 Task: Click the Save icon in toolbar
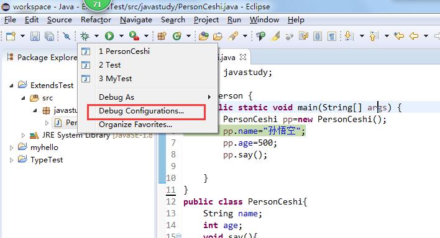(35, 36)
